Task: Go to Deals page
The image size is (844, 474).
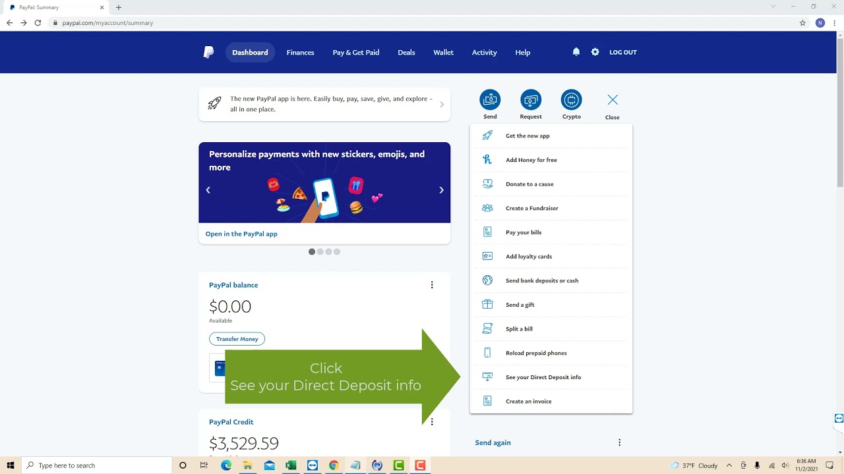Action: point(406,52)
